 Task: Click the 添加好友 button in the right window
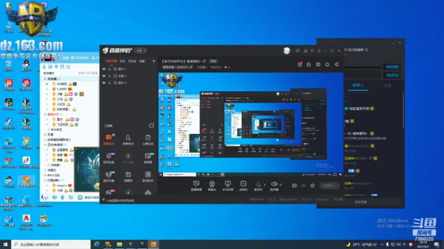click(x=392, y=75)
